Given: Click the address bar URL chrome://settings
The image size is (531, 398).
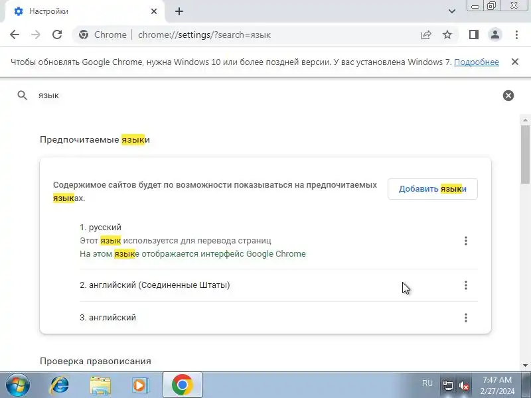Looking at the screenshot, I should 204,35.
